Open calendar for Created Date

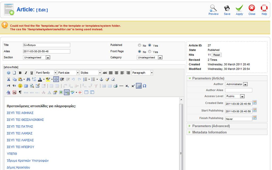point(254,102)
